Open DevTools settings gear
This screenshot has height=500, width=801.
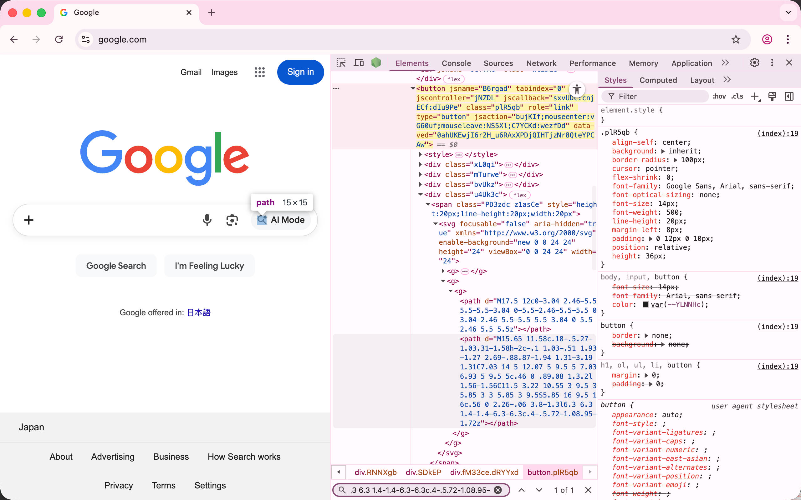754,63
